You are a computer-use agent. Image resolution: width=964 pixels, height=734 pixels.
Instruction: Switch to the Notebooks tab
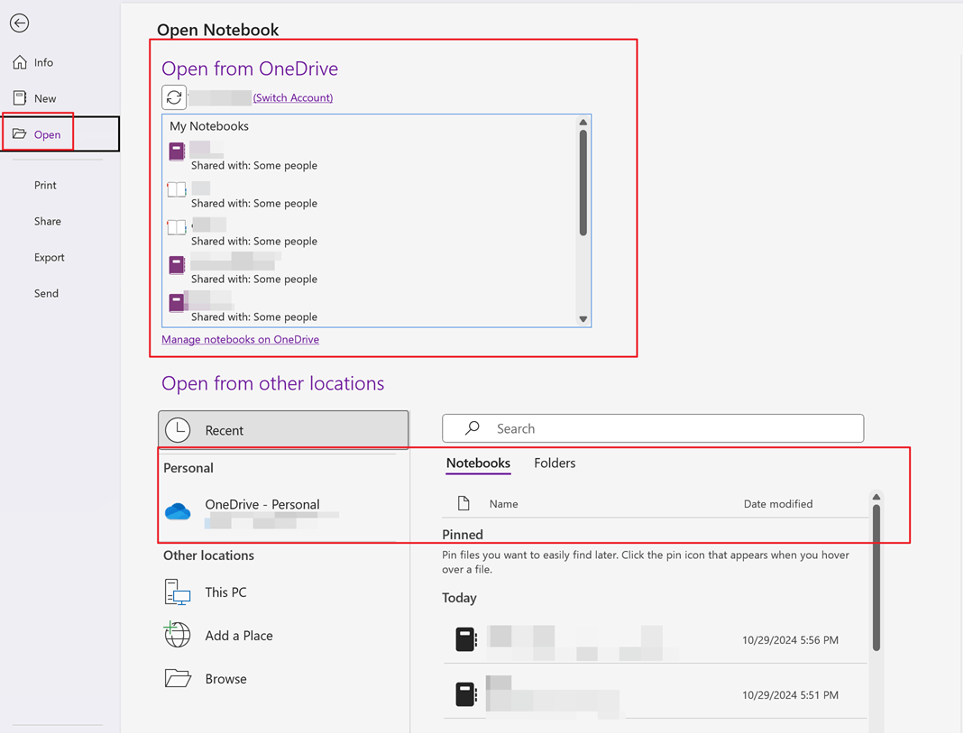point(478,463)
